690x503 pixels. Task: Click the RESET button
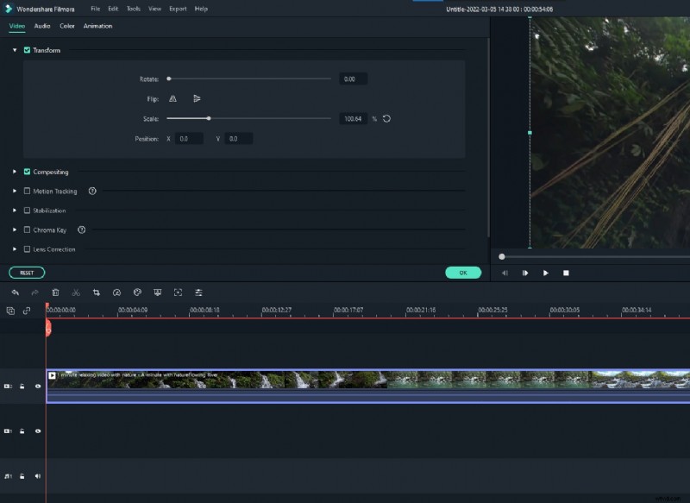[x=26, y=271]
